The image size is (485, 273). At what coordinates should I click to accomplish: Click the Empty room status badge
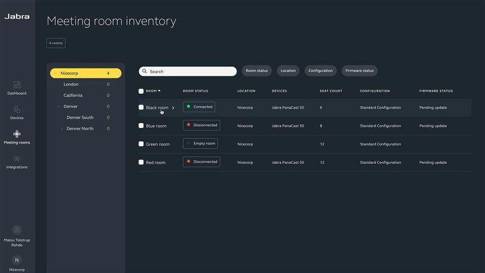click(200, 143)
